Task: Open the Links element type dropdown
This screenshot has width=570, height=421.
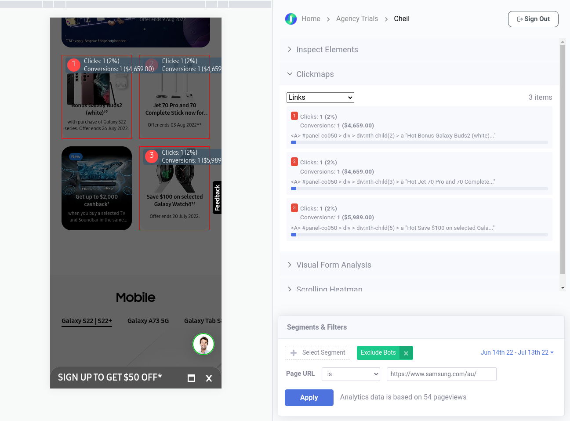Action: (320, 98)
